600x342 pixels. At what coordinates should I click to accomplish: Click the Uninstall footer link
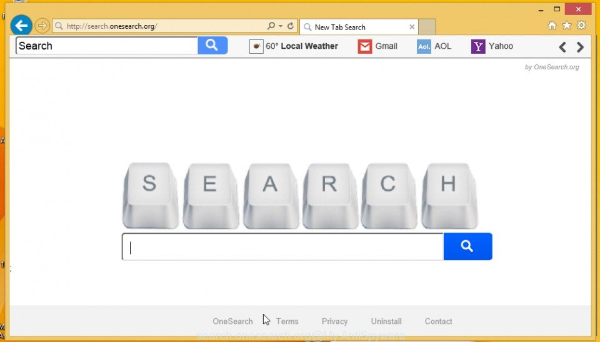pyautogui.click(x=386, y=321)
